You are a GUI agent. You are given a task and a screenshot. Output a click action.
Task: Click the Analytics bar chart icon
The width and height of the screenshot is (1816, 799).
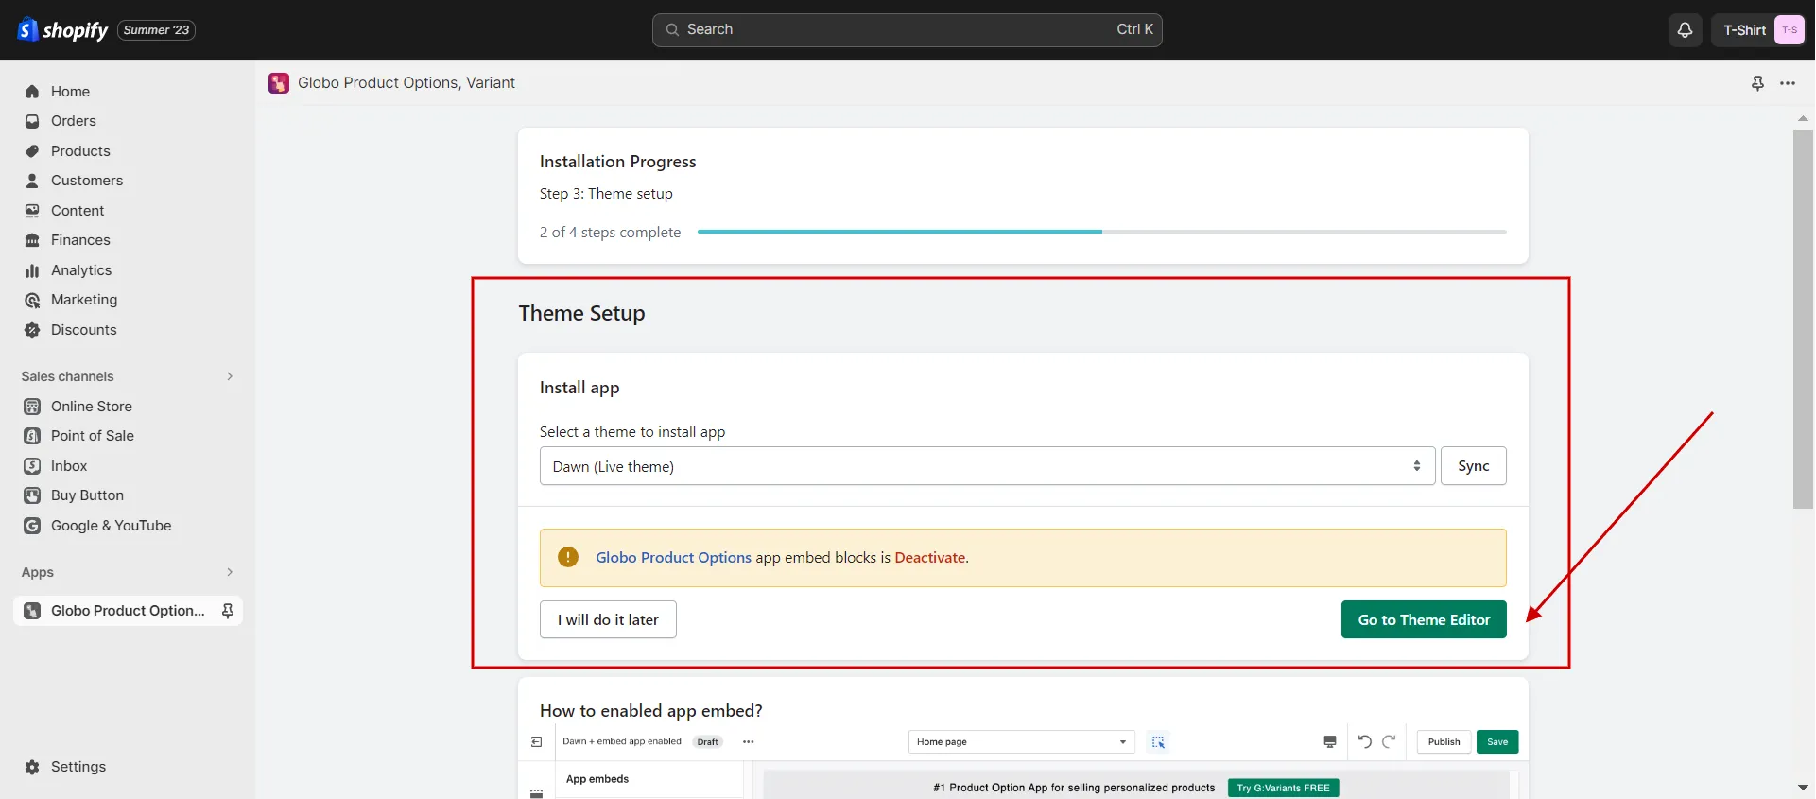[32, 270]
